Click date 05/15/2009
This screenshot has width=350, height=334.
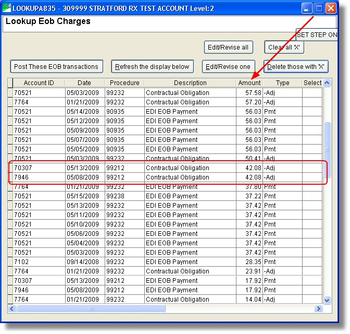point(83,196)
